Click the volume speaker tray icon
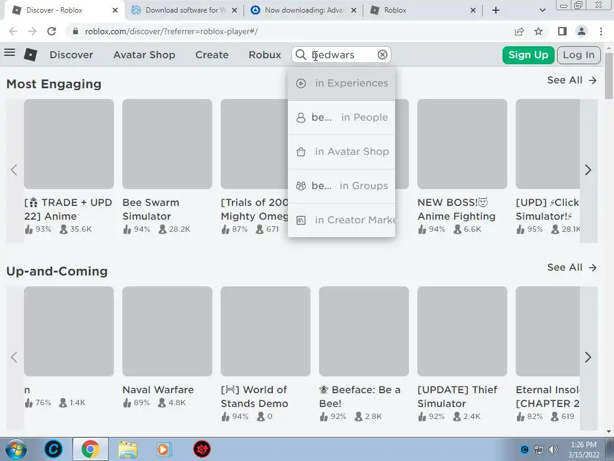Screen dimensions: 614x461 coord(553,449)
